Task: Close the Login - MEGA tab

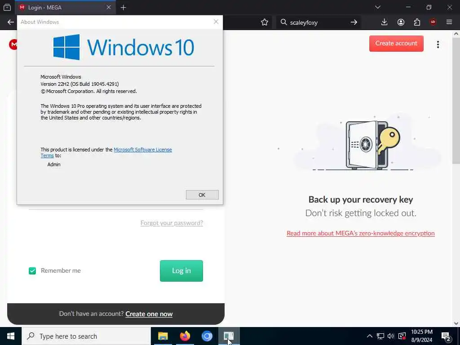Action: [x=109, y=7]
